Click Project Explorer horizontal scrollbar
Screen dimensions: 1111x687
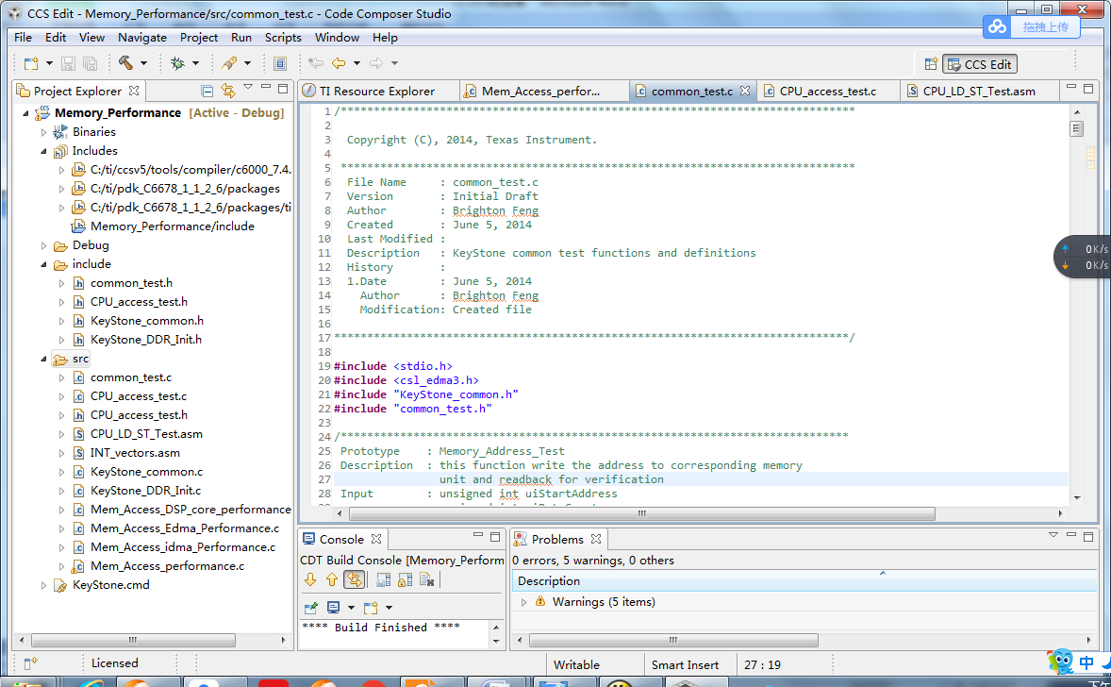coord(133,640)
